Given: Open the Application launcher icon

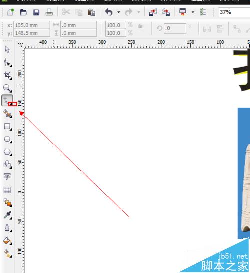Looking at the screenshot, I should point(183,12).
